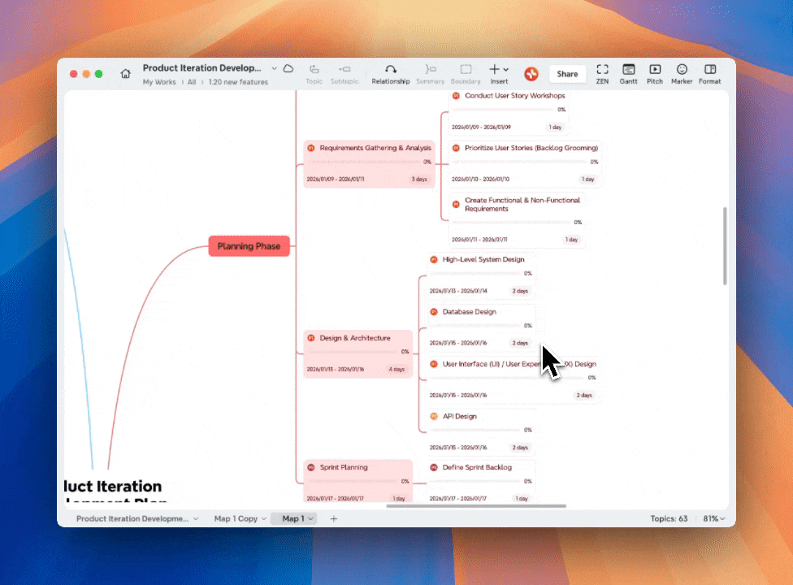Open My Works breadcrumb

[x=159, y=82]
